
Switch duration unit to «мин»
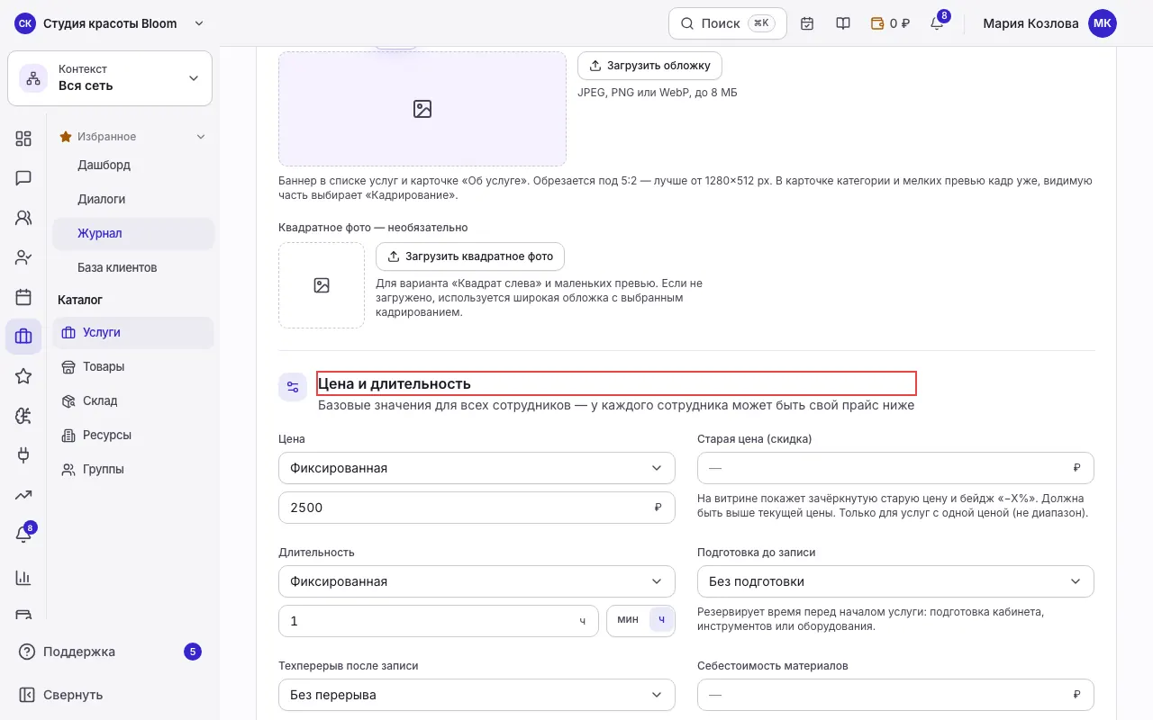click(x=628, y=620)
